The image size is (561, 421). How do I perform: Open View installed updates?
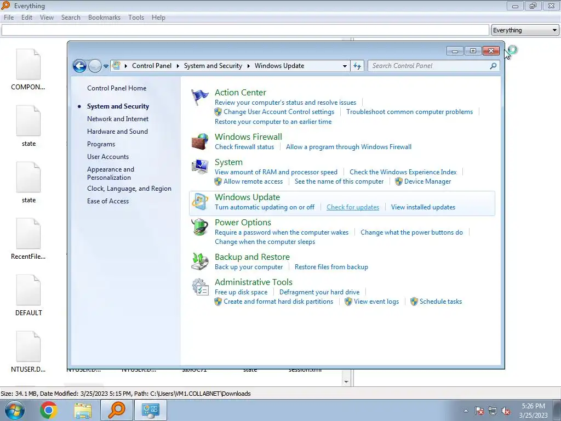(423, 207)
